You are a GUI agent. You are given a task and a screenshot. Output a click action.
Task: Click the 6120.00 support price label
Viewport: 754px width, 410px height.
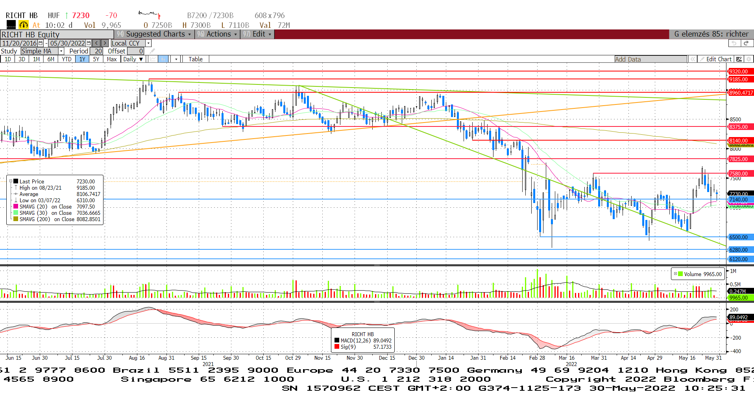(x=741, y=259)
